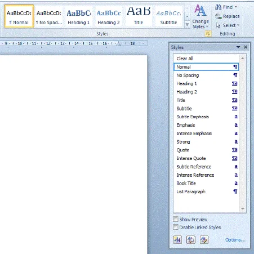Click linked style icon beside Heading 1
This screenshot has height=254, width=254.
235,83
